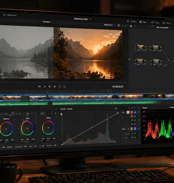Screen dimensions: 174x183
Task: Click the arrow cursor tool icon above the viewer
Action: tap(131, 26)
